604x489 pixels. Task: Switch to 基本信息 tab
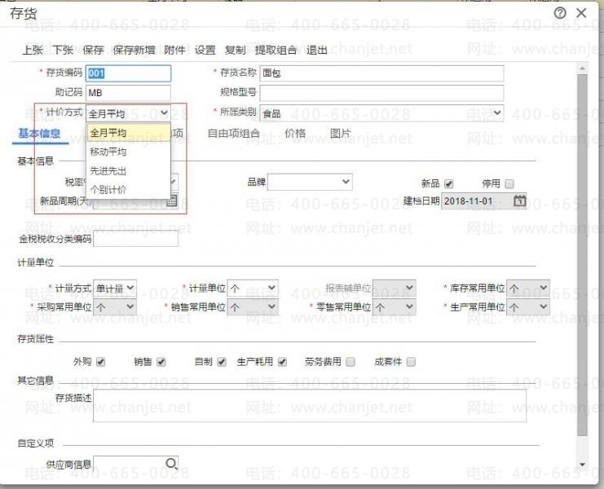[x=39, y=134]
